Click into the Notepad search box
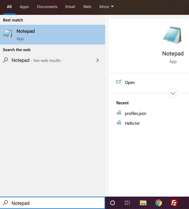This screenshot has height=209, width=189. click(x=53, y=203)
